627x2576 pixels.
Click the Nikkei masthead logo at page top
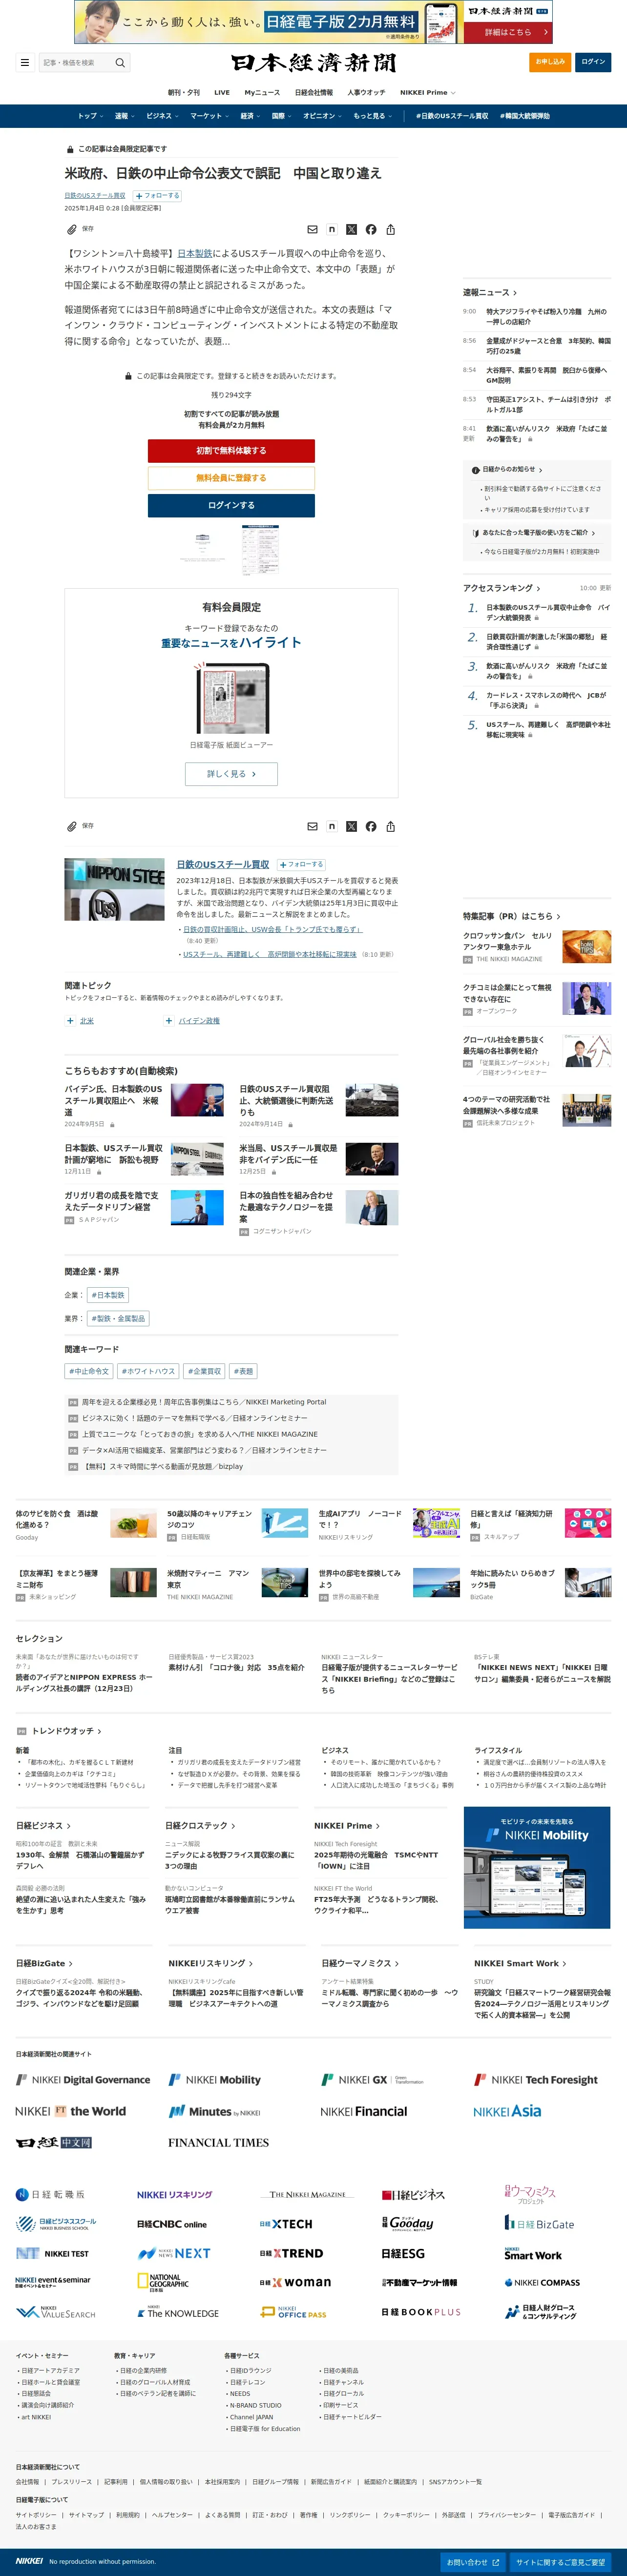click(314, 62)
